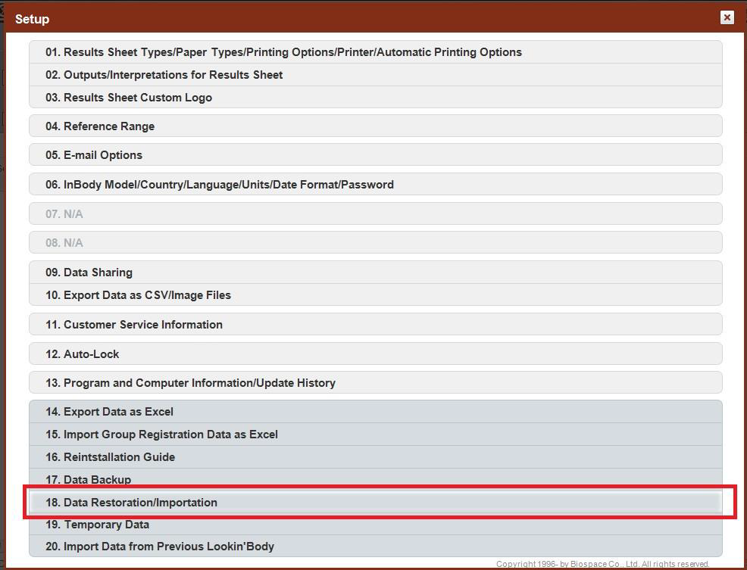Screen dimensions: 747x570
Task: Open Results Sheet Types/Paper Types printing options
Action: [x=283, y=52]
